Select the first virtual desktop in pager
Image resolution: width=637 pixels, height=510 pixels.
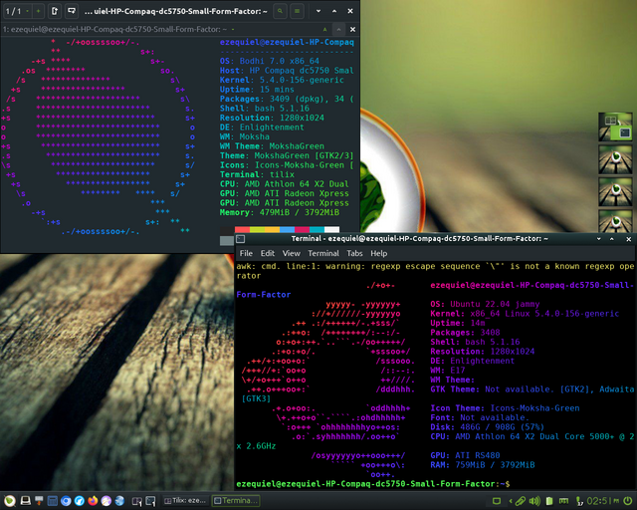pos(615,127)
